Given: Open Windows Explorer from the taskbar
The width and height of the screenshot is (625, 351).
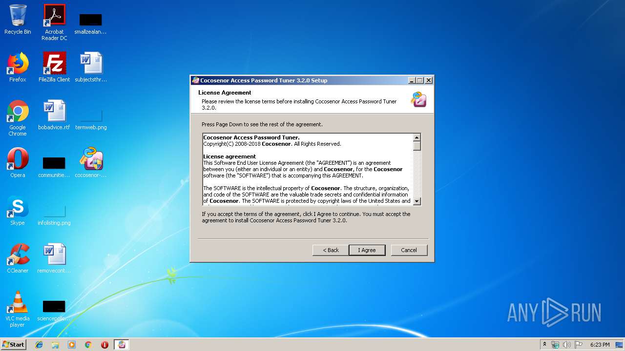Looking at the screenshot, I should coord(55,345).
